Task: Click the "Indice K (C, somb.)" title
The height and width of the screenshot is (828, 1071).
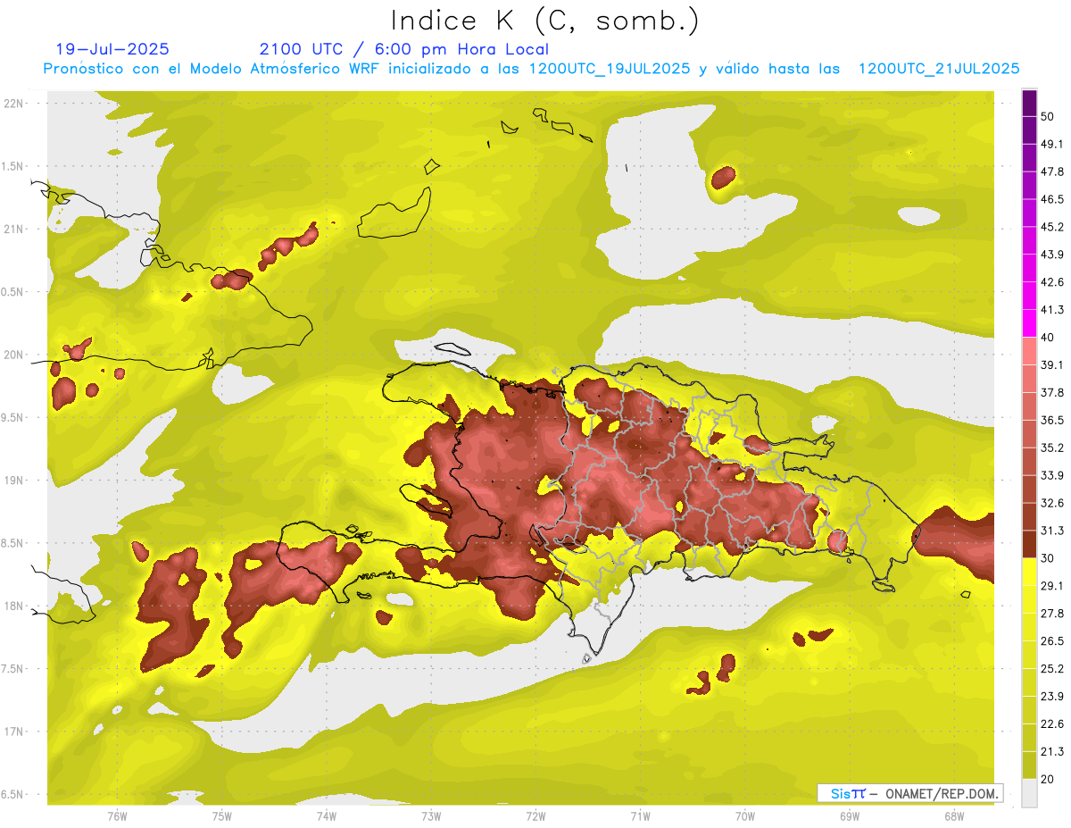Action: tap(544, 21)
